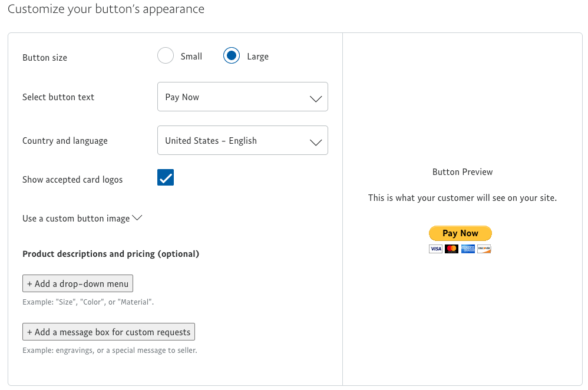Image resolution: width=588 pixels, height=390 pixels.
Task: Click the Visa card logo in preview
Action: (x=435, y=249)
